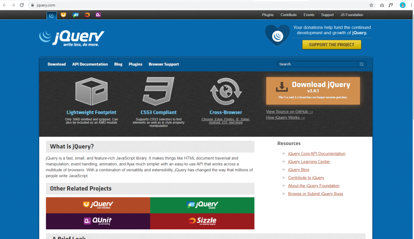Viewport: 414px width, 239px height.
Task: Click the Support the Project button
Action: pyautogui.click(x=332, y=45)
